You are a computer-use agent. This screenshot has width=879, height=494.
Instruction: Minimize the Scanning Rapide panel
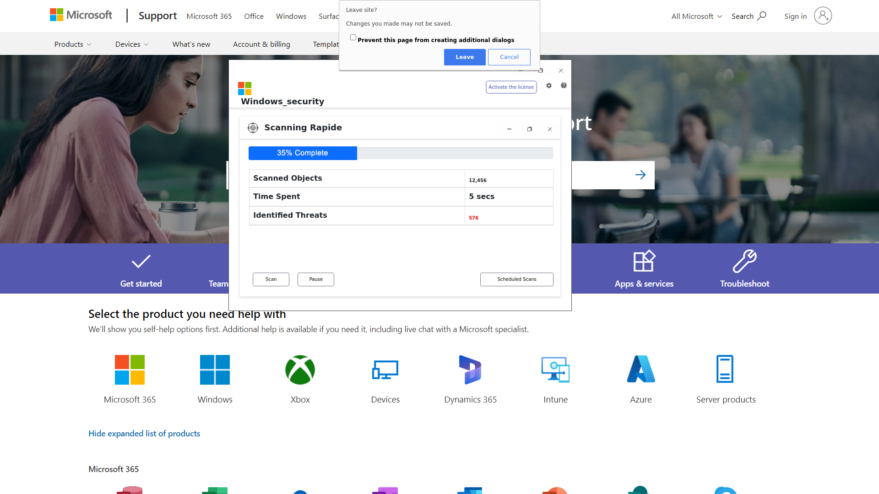click(509, 129)
